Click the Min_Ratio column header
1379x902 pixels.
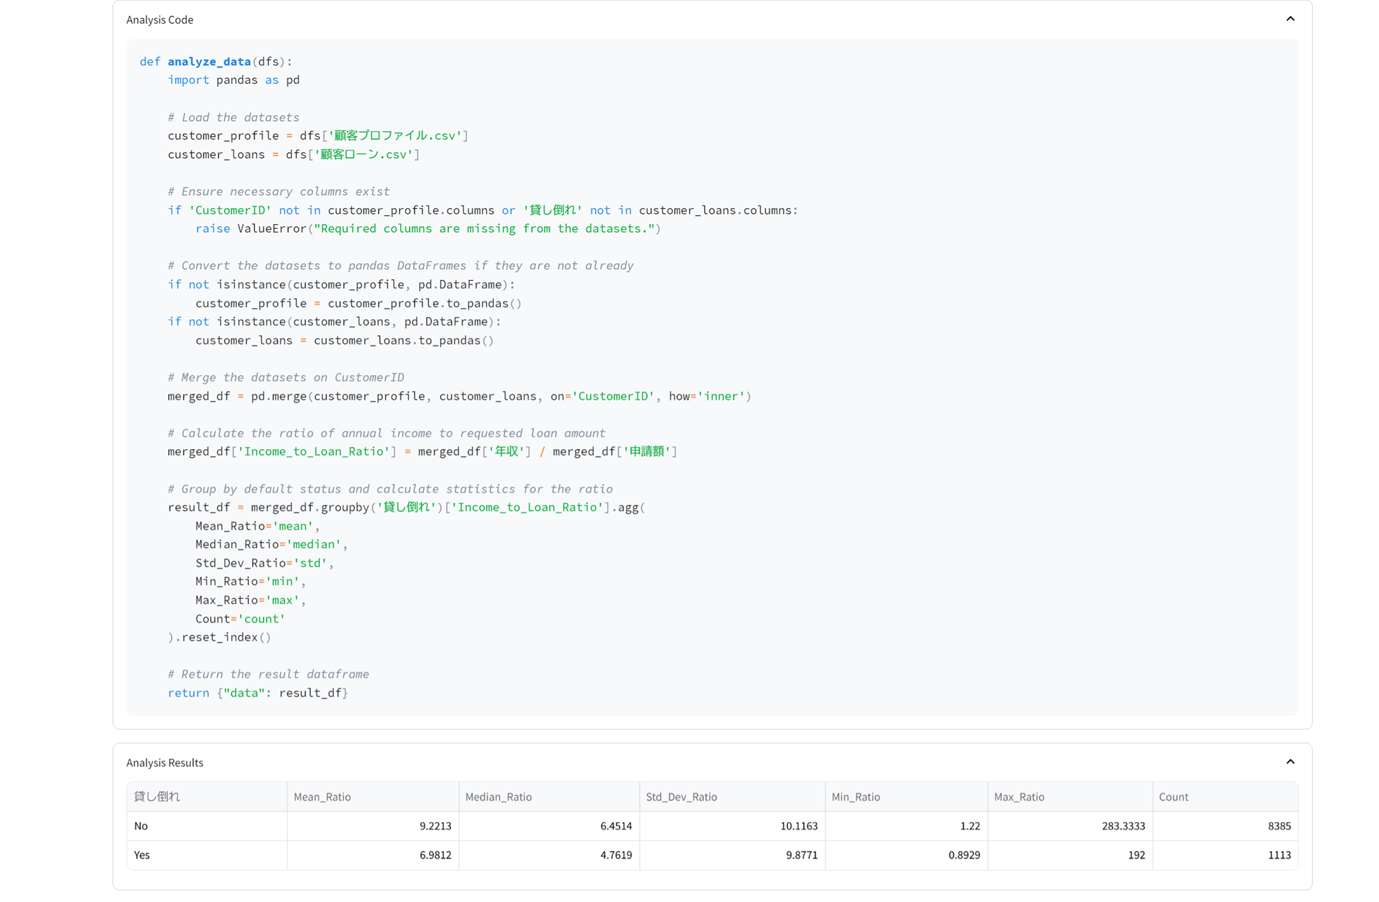[x=856, y=796]
